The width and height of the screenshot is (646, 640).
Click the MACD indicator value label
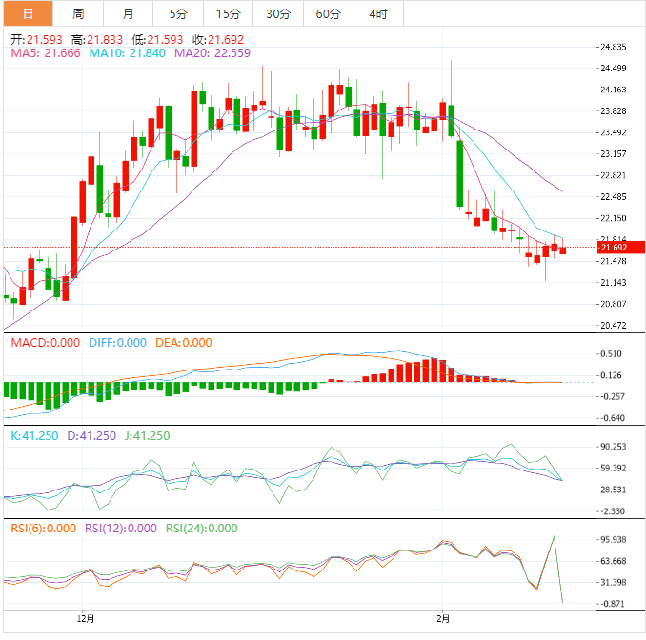pos(45,343)
